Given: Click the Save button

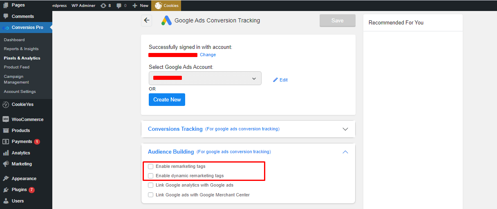Looking at the screenshot, I should pyautogui.click(x=338, y=20).
